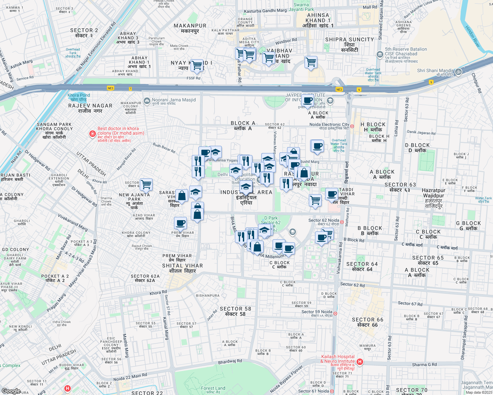Click the restaurant marker near Rasulpur Nawada
This screenshot has width=493, height=395.
click(x=285, y=183)
